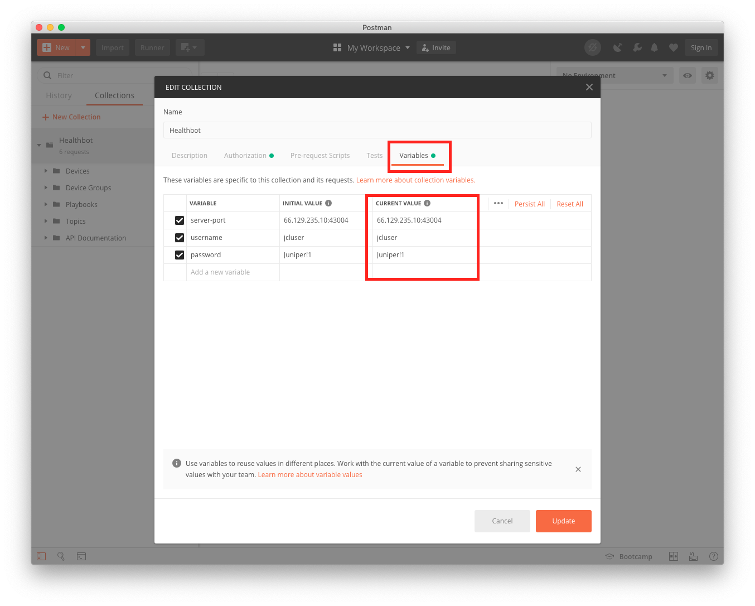The height and width of the screenshot is (606, 755).
Task: Click Persist All link
Action: click(530, 204)
